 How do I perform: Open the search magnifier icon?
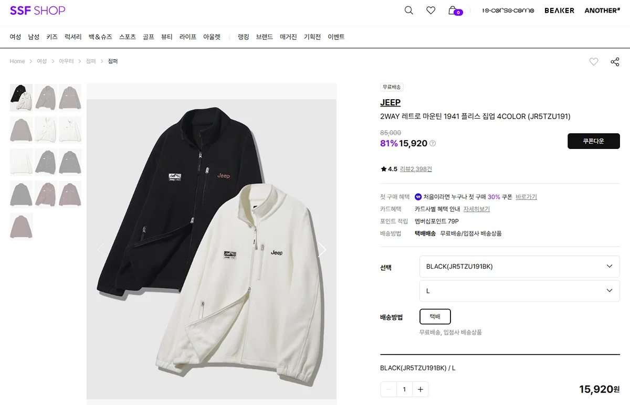[408, 10]
